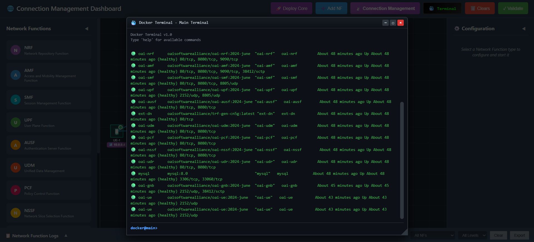Click green status dot for oai-udm
Image resolution: width=534 pixels, height=242 pixels.
point(133,125)
